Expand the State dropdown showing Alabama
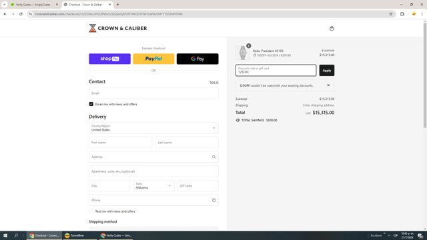Image resolution: width=427 pixels, height=240 pixels. click(153, 186)
